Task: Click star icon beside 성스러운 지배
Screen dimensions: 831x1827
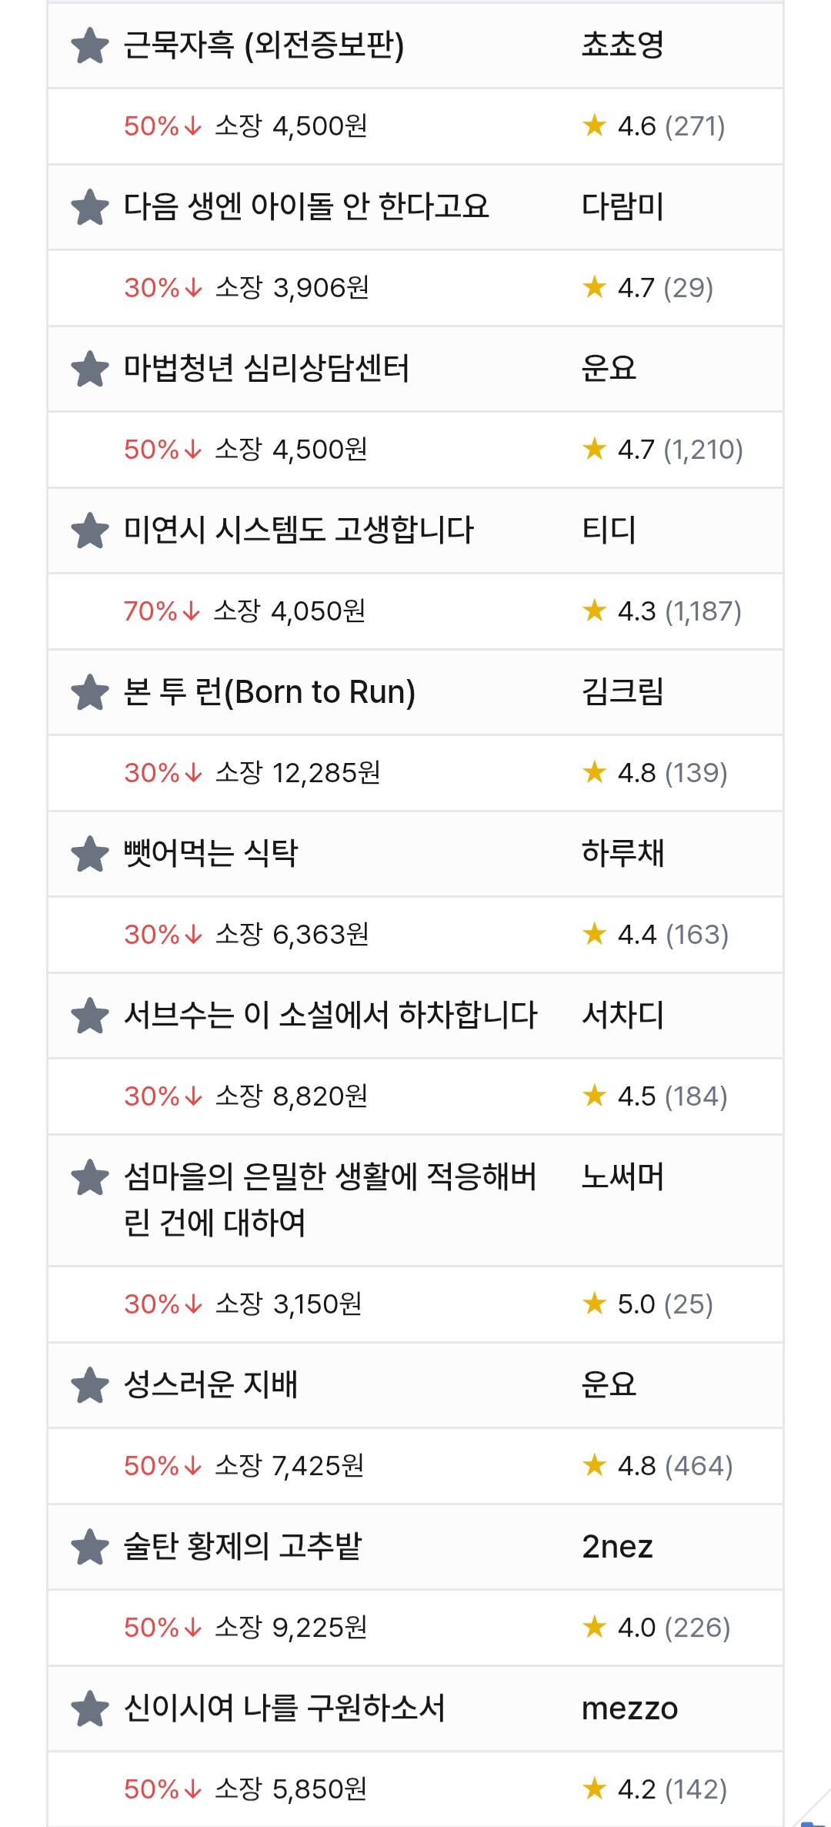Action: point(90,1385)
